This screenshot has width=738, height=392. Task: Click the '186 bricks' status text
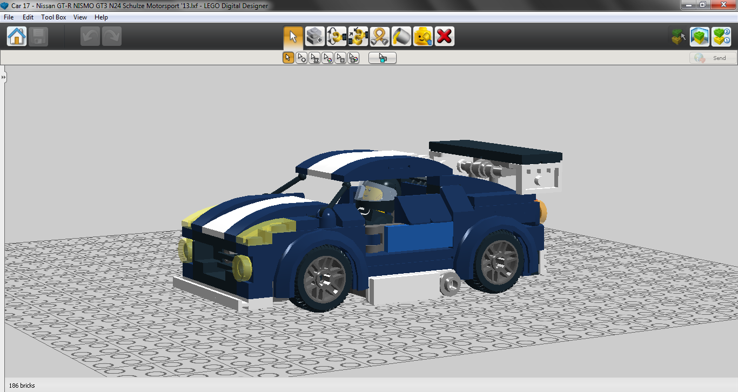pos(22,386)
